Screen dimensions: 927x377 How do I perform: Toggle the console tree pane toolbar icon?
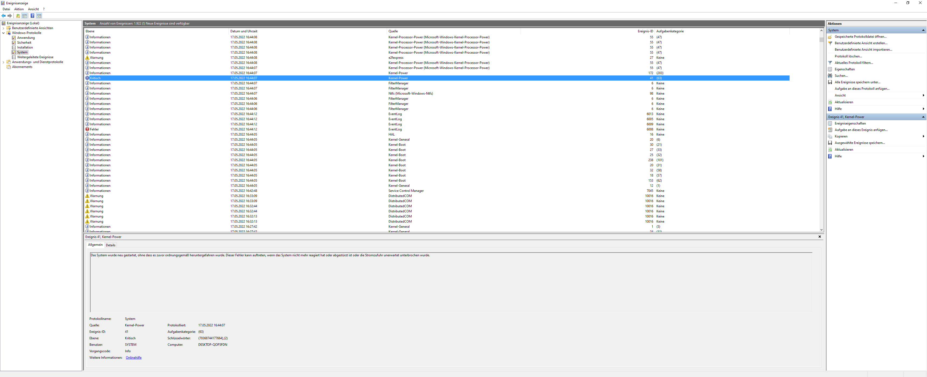[x=25, y=16]
